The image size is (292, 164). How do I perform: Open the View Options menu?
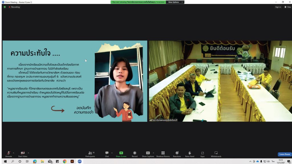[x=175, y=2]
